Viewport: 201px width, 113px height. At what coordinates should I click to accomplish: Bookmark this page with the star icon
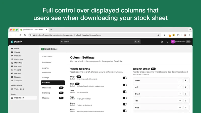[x=158, y=35]
